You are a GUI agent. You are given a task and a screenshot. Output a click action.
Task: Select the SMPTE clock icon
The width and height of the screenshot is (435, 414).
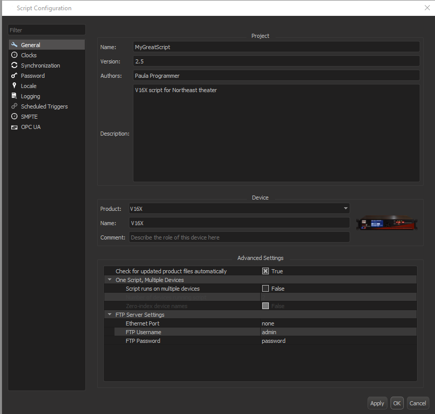[14, 117]
